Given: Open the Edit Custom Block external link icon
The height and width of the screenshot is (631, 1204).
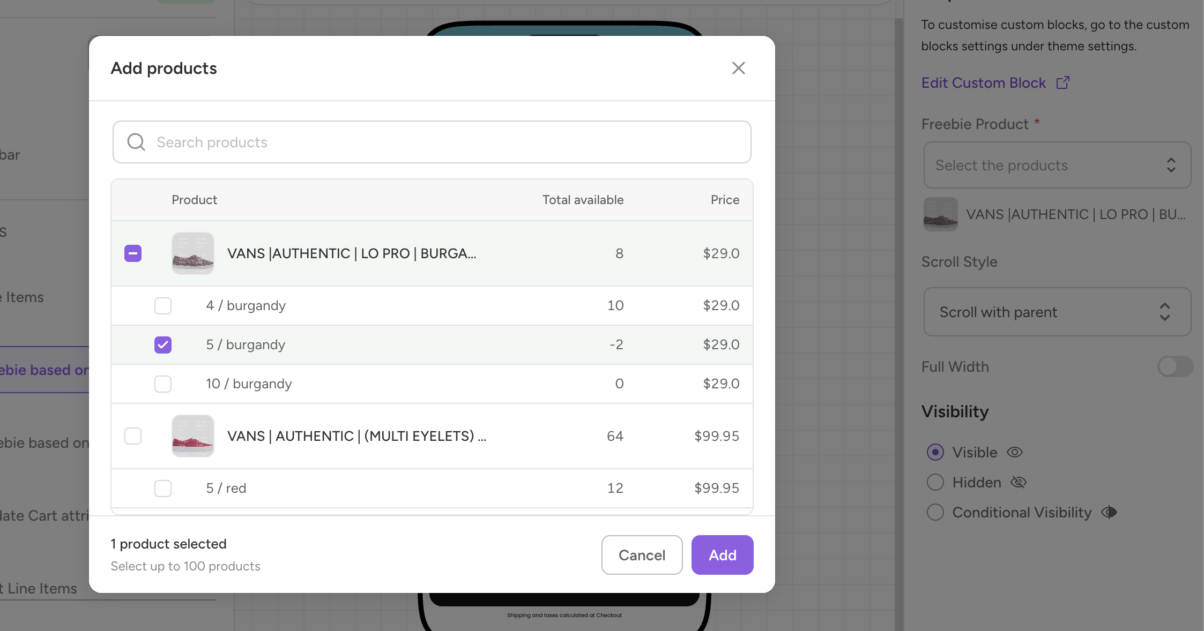Looking at the screenshot, I should 1062,82.
